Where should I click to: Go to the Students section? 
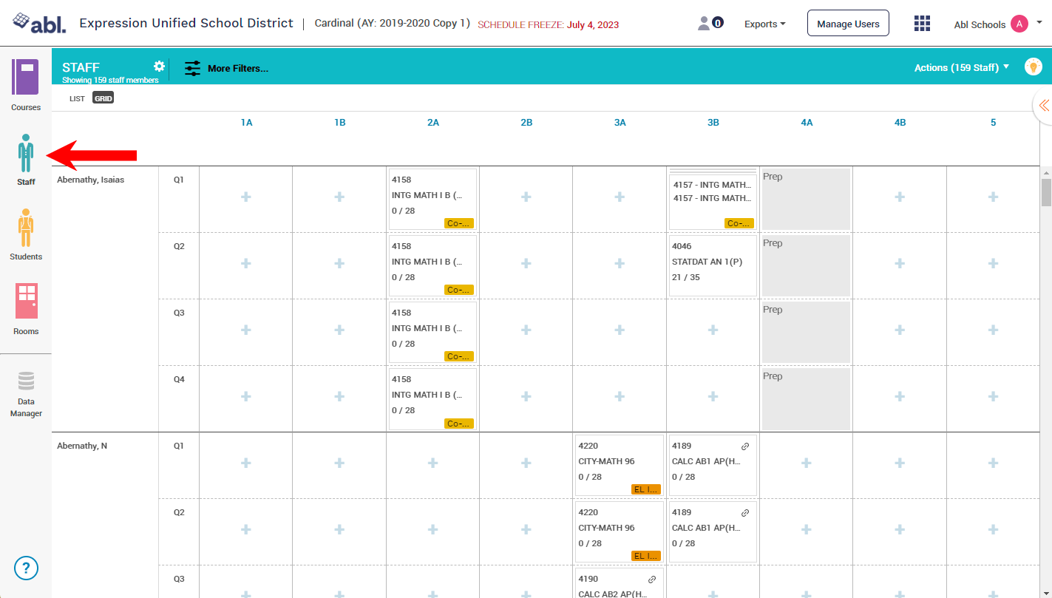26,234
